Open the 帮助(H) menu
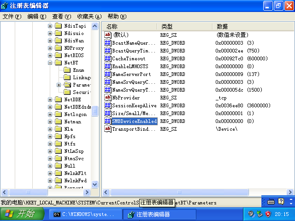Image resolution: width=295 pixels, height=221 pixels. point(117,17)
